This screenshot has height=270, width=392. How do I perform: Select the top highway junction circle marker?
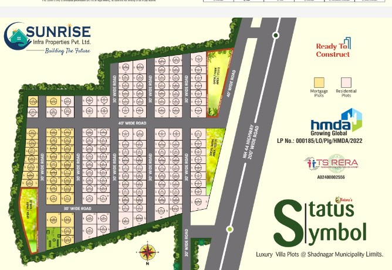coord(276,36)
